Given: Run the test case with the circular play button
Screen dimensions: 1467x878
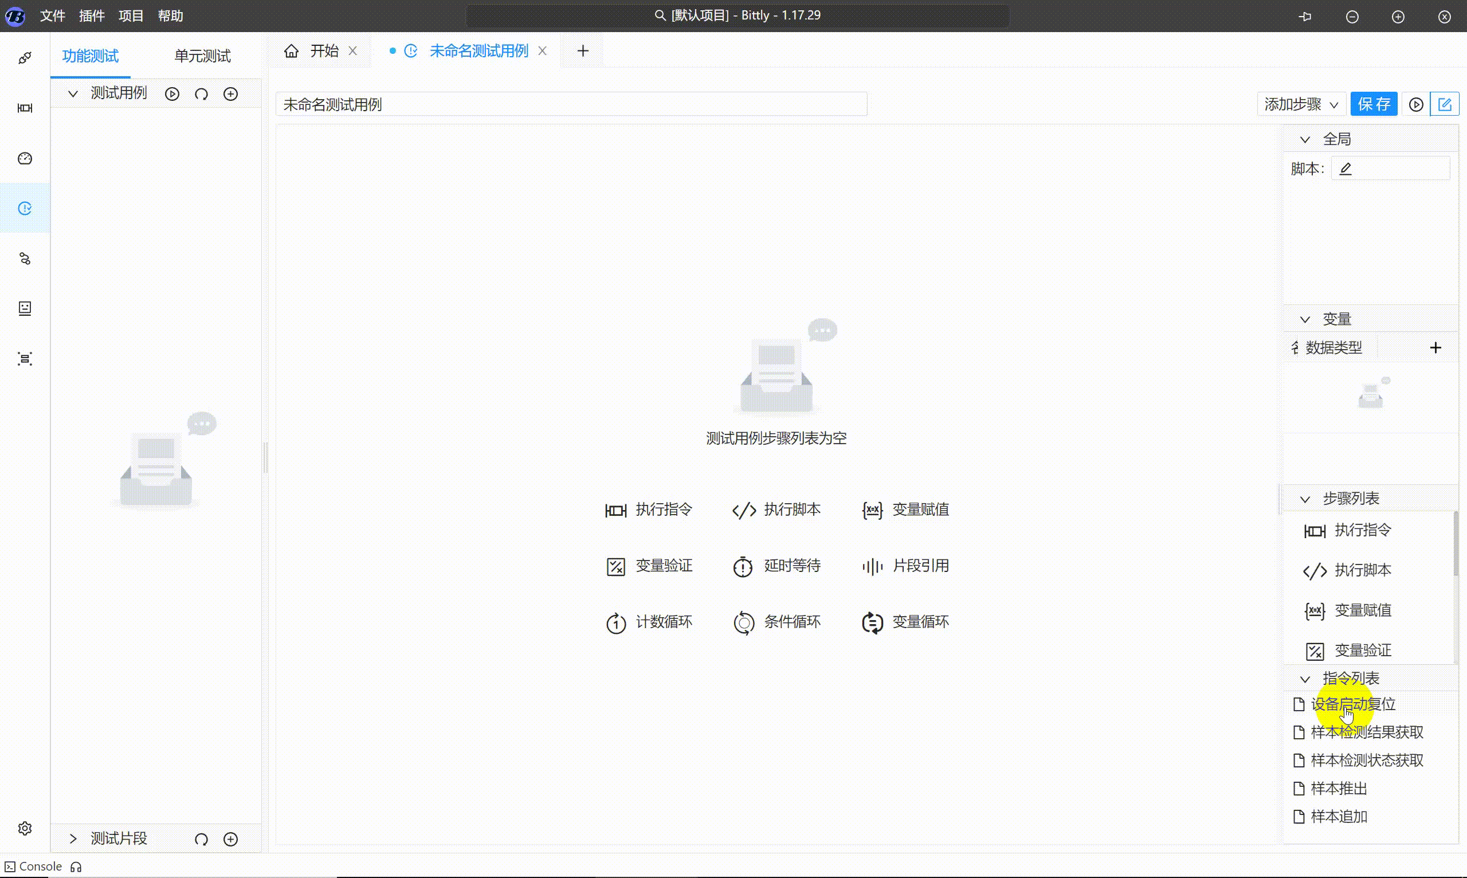Looking at the screenshot, I should click(x=1416, y=104).
